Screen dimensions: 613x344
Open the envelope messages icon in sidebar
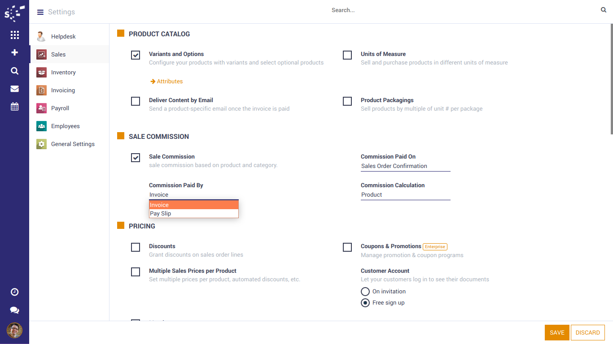click(x=14, y=89)
